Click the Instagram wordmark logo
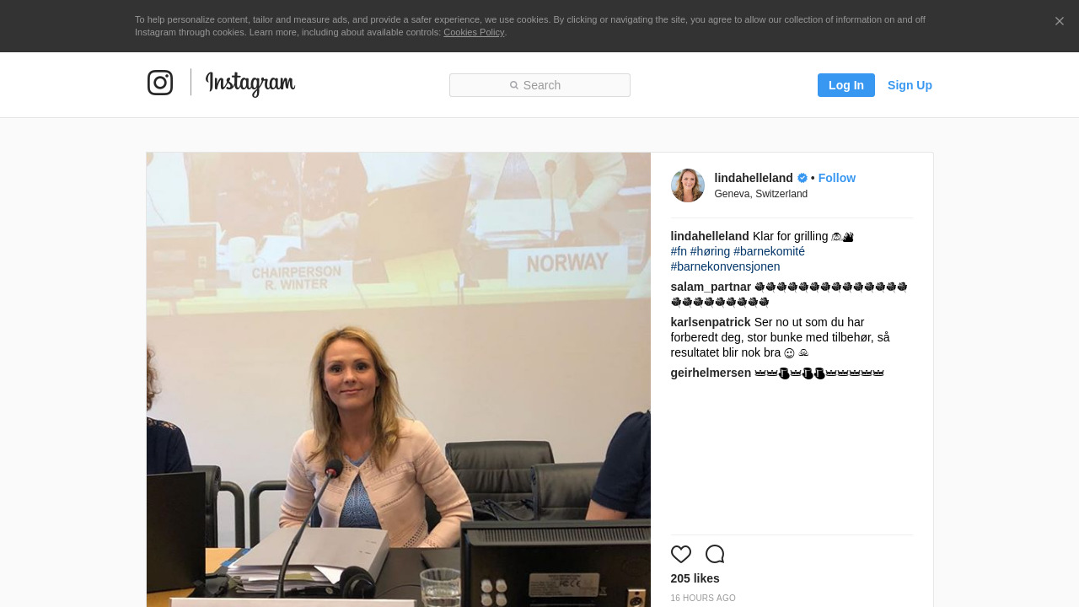 click(250, 83)
